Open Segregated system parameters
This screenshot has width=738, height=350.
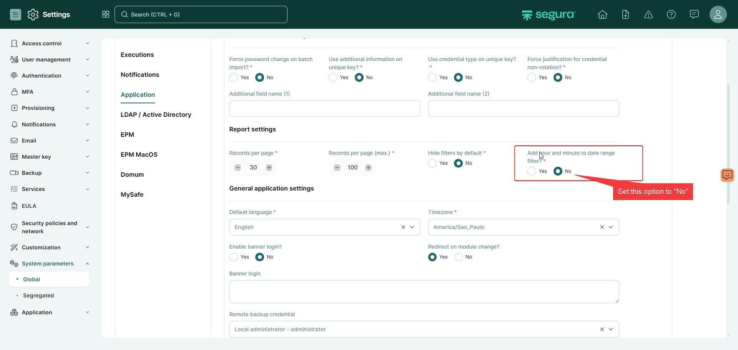coord(38,295)
